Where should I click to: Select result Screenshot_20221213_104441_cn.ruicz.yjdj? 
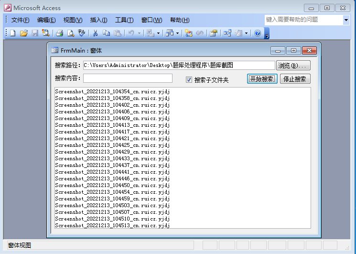(112, 172)
